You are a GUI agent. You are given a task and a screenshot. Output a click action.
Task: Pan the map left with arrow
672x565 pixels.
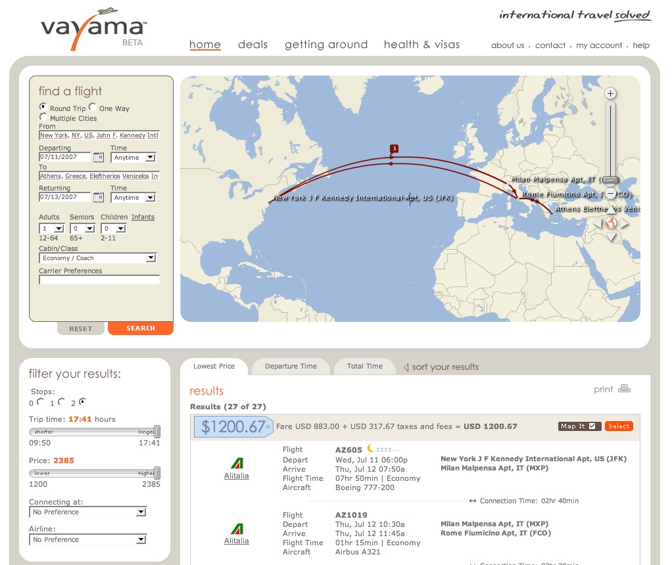click(598, 223)
